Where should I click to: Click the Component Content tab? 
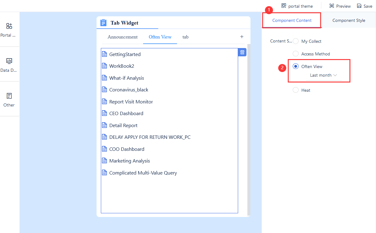point(291,20)
